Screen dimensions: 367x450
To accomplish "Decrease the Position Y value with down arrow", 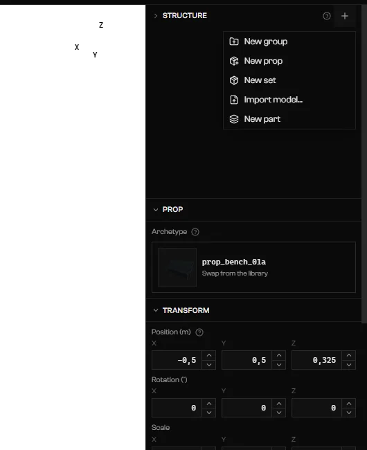I will (279, 365).
